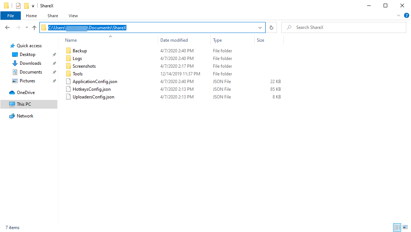Open the Screenshots folder
The height and width of the screenshot is (232, 411).
(84, 66)
